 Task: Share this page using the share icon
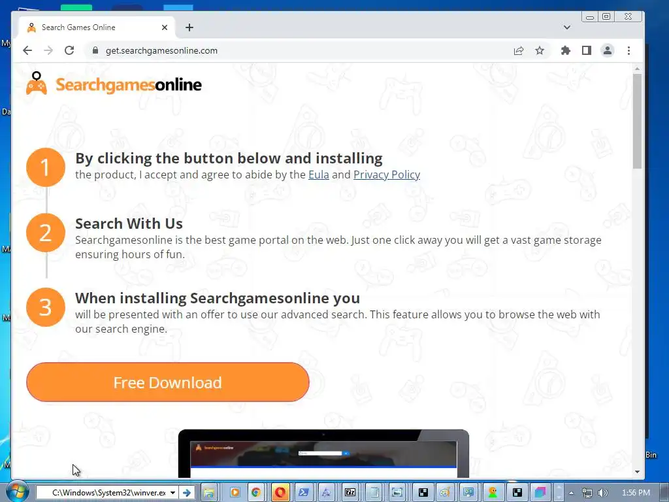pyautogui.click(x=518, y=51)
